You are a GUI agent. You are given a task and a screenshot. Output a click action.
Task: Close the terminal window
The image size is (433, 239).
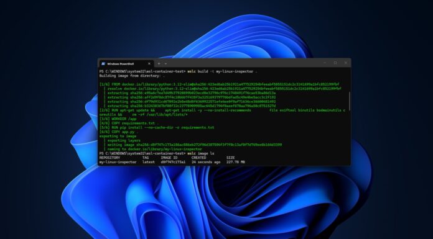coord(346,63)
